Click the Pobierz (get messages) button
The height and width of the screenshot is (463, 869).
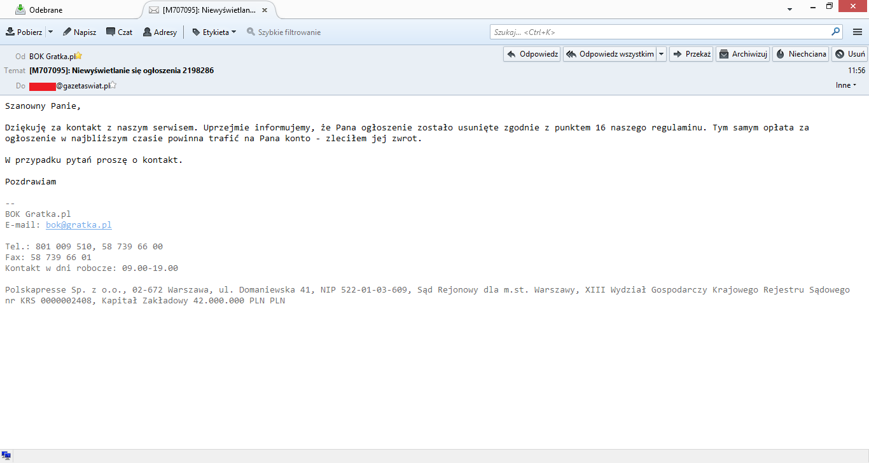(x=24, y=32)
